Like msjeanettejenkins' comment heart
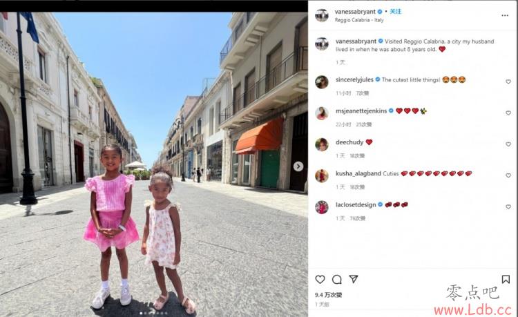The image size is (518, 317). (508, 113)
